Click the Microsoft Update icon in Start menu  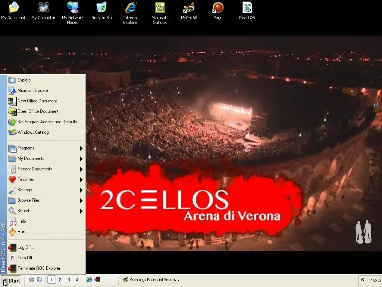[x=12, y=90]
